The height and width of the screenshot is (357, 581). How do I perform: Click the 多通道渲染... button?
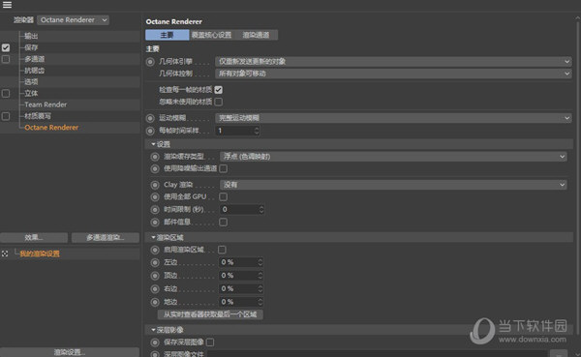[106, 238]
